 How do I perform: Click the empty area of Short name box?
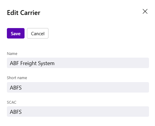85,87
